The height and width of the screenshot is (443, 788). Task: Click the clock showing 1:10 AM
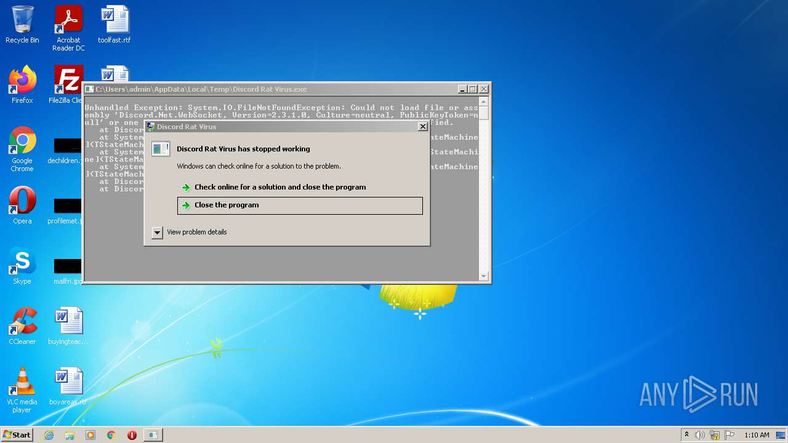pos(757,435)
